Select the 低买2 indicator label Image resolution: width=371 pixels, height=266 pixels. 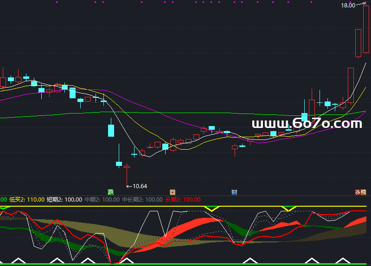(19, 200)
